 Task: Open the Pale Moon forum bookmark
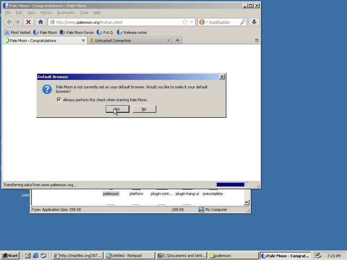tap(77, 32)
